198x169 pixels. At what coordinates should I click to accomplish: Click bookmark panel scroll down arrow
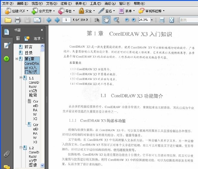[43, 165]
